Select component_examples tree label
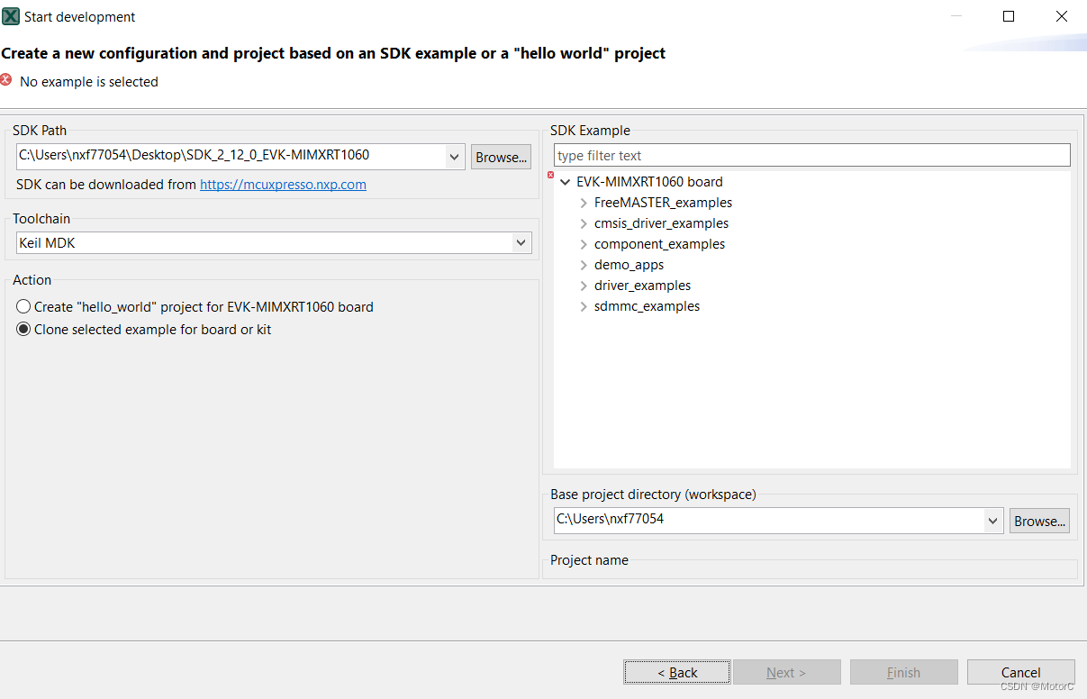 (659, 244)
